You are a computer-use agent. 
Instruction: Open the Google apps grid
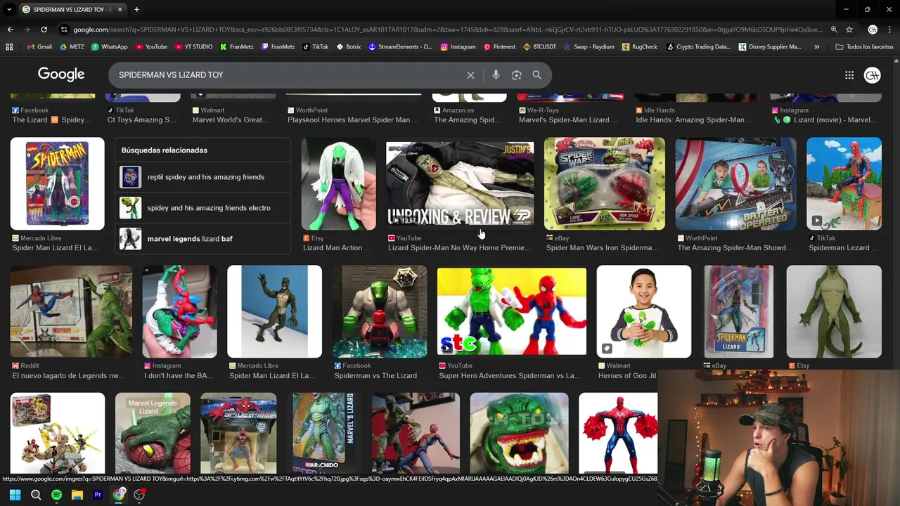[849, 75]
